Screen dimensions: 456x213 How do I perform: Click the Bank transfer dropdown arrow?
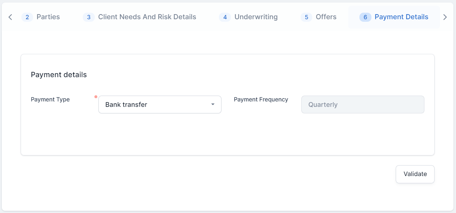(213, 105)
